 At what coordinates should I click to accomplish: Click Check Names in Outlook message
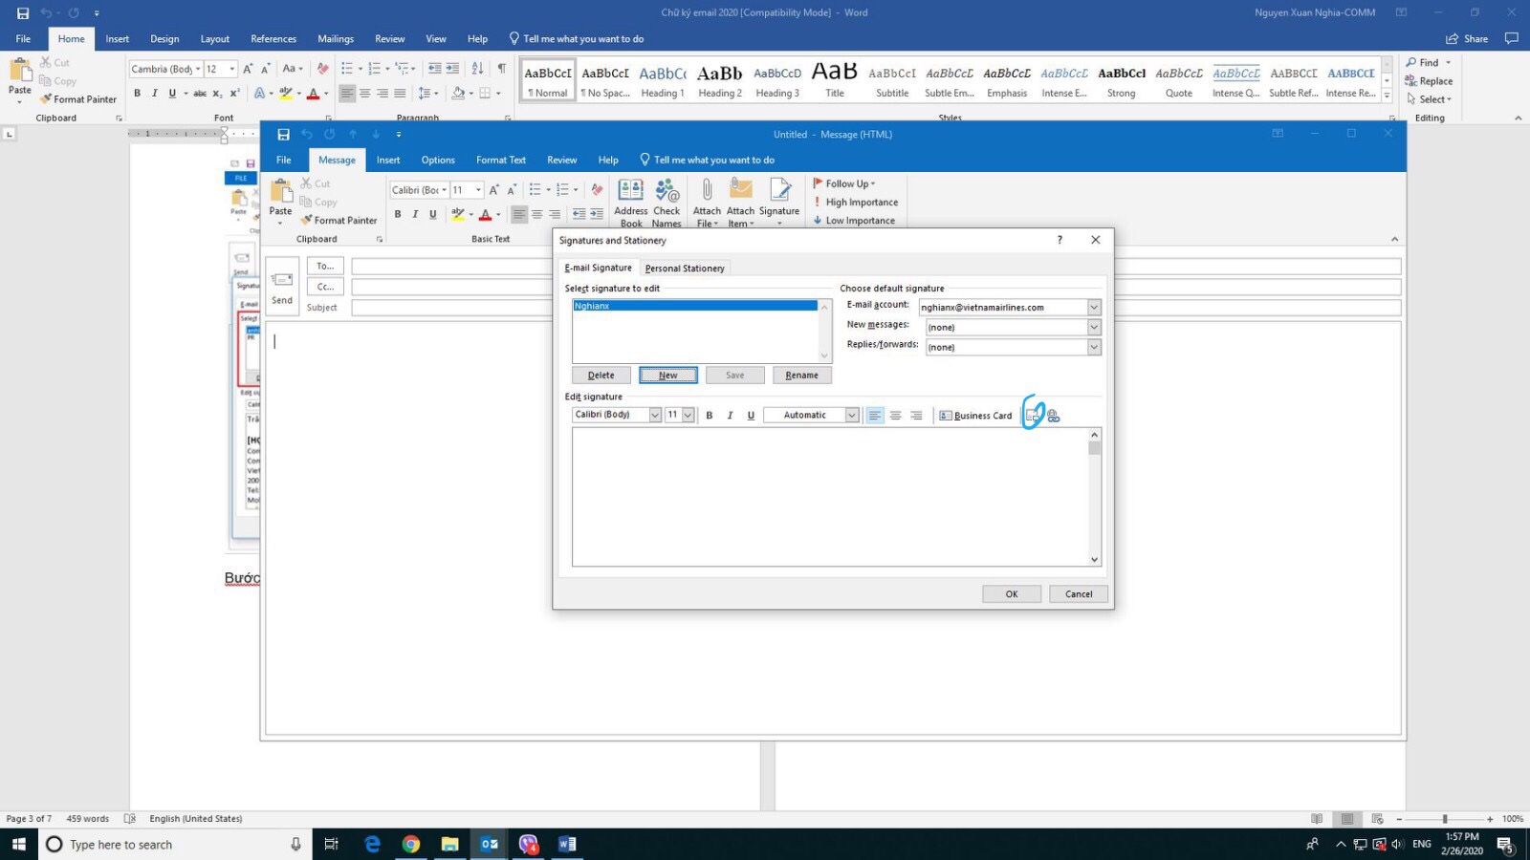click(667, 204)
